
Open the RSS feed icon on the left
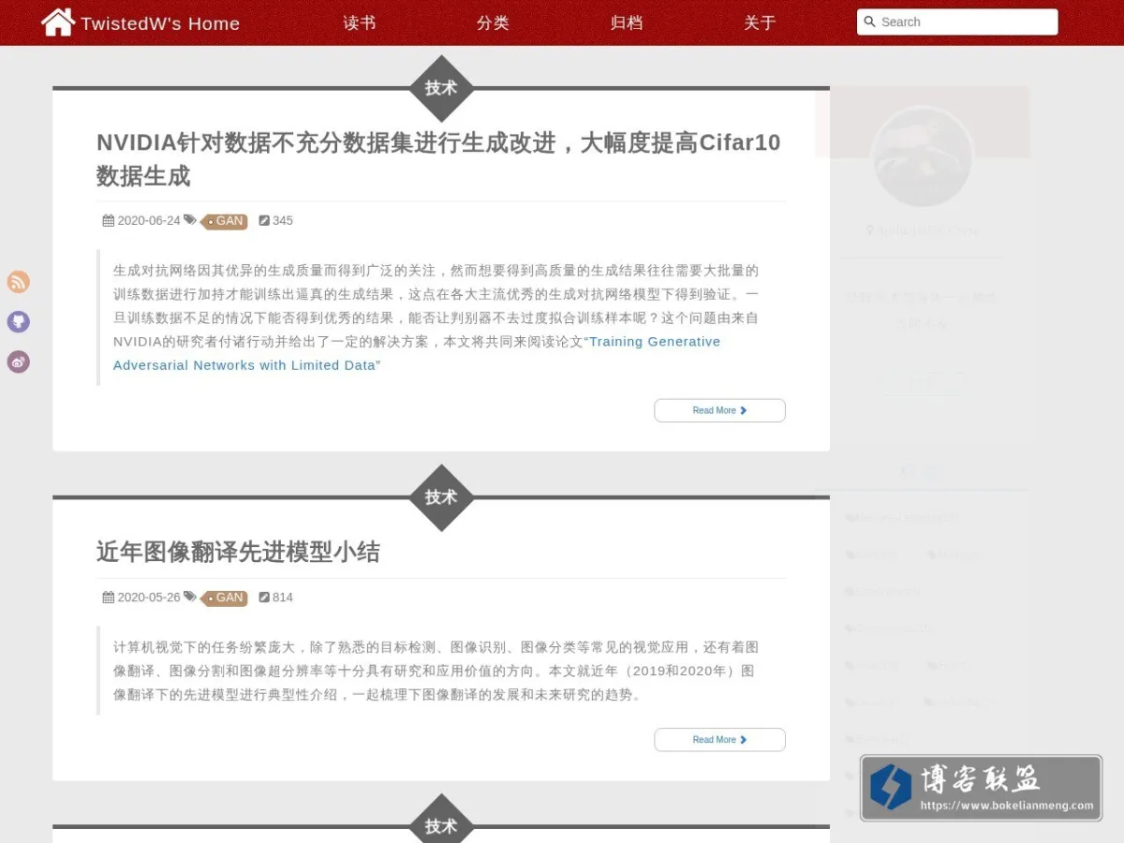coord(19,282)
